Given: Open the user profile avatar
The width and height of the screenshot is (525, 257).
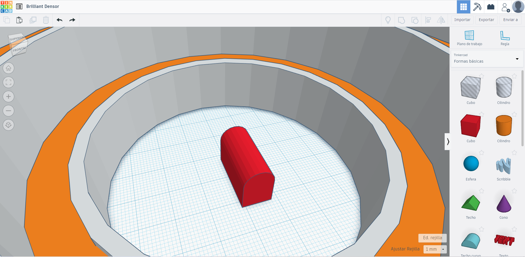Looking at the screenshot, I should coord(518,7).
